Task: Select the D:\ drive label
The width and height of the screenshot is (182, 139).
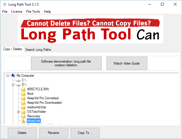Action: tap(24, 85)
